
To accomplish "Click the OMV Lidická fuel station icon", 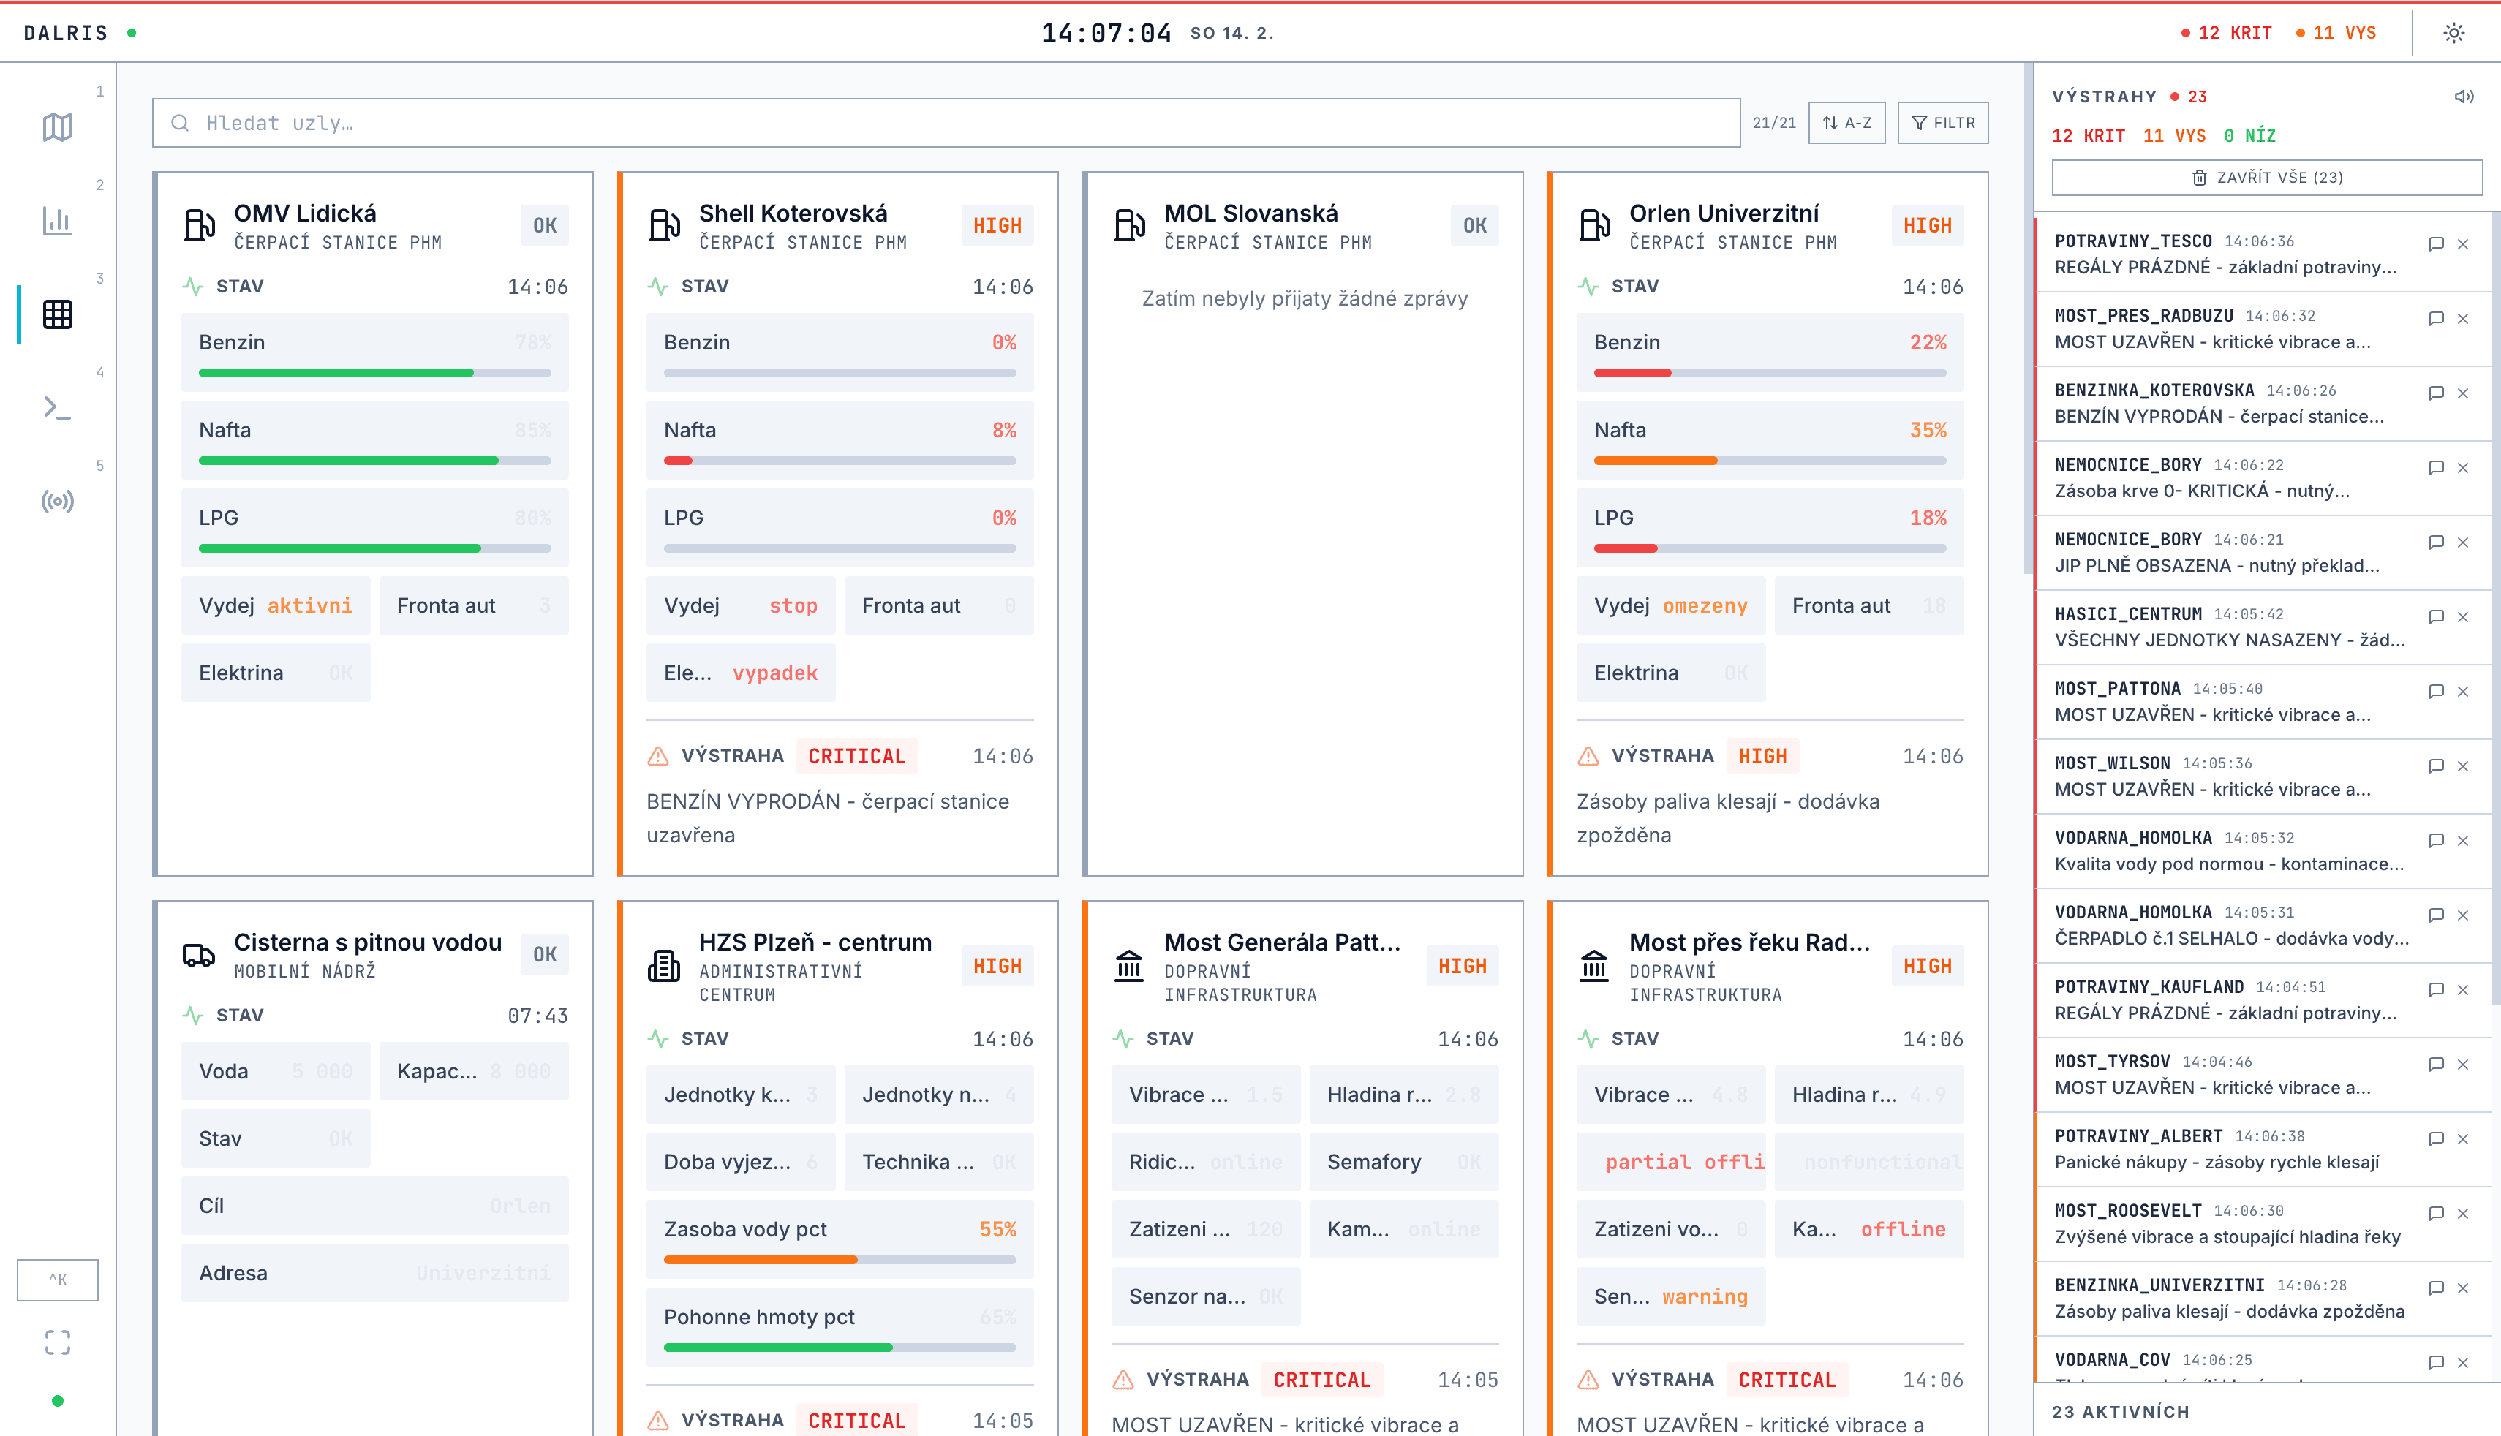I will pos(200,225).
